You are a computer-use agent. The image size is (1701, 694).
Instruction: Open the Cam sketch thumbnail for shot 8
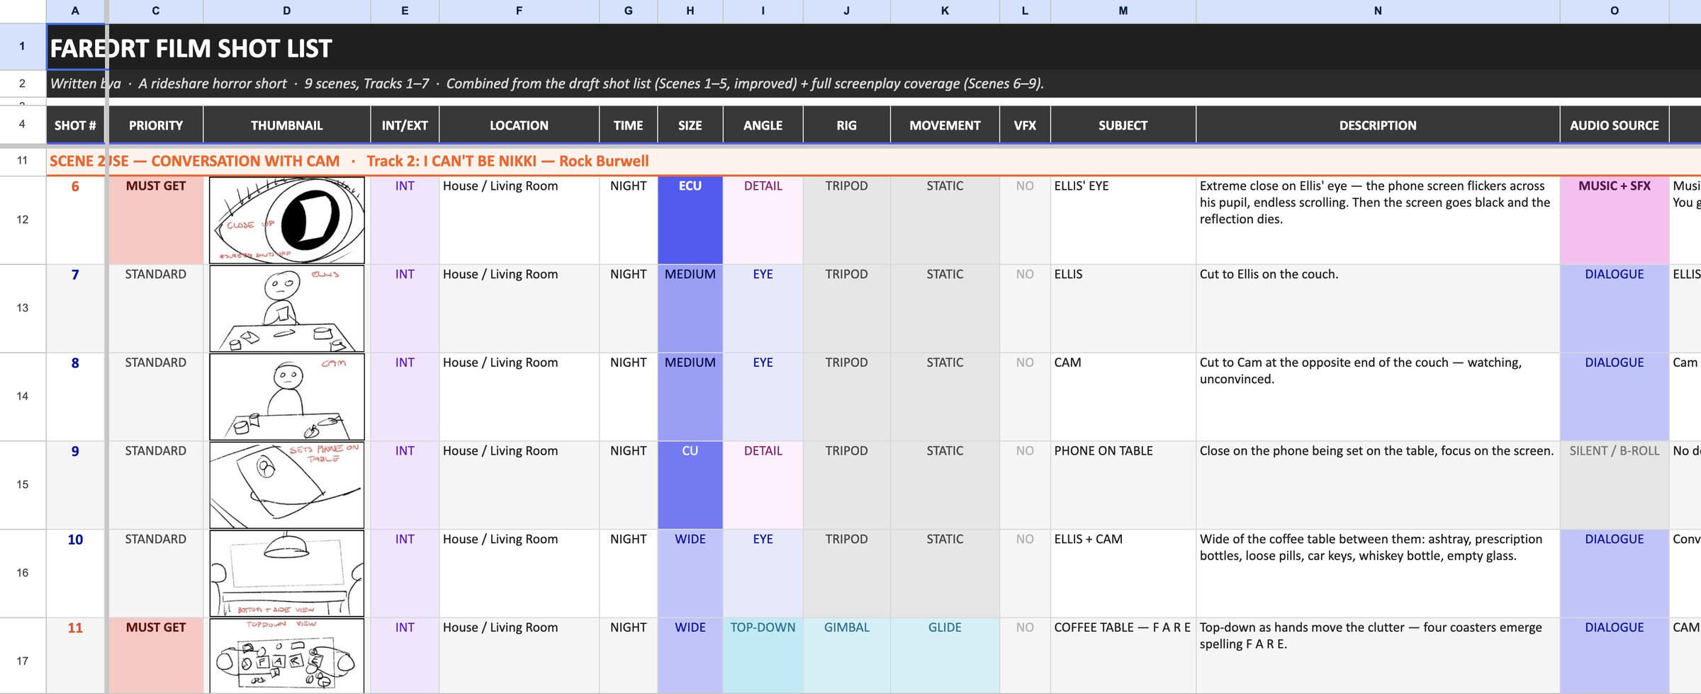[287, 397]
